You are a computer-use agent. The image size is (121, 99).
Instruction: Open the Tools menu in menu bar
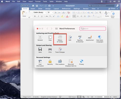45,2
